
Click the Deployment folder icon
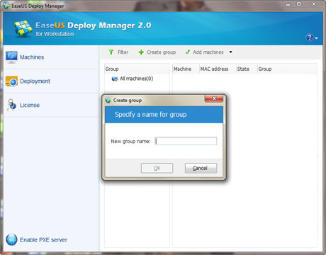tap(11, 81)
